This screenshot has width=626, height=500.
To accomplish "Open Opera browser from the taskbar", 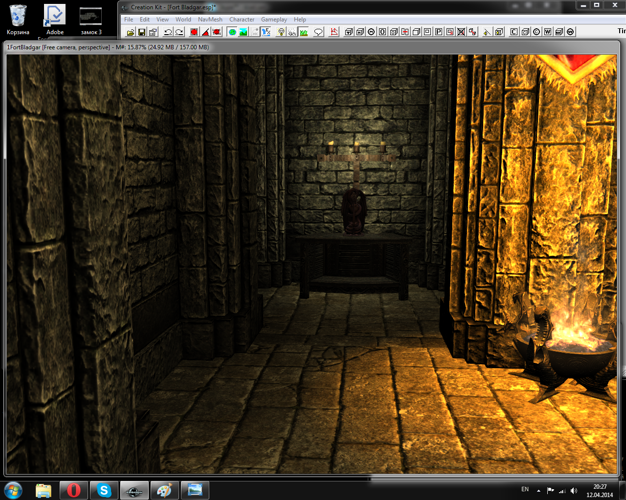I will (74, 490).
